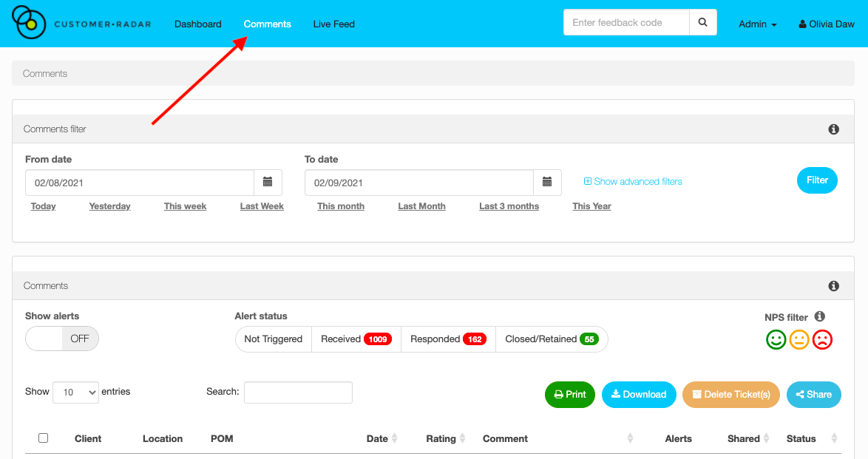Open the From date calendar picker

click(268, 182)
